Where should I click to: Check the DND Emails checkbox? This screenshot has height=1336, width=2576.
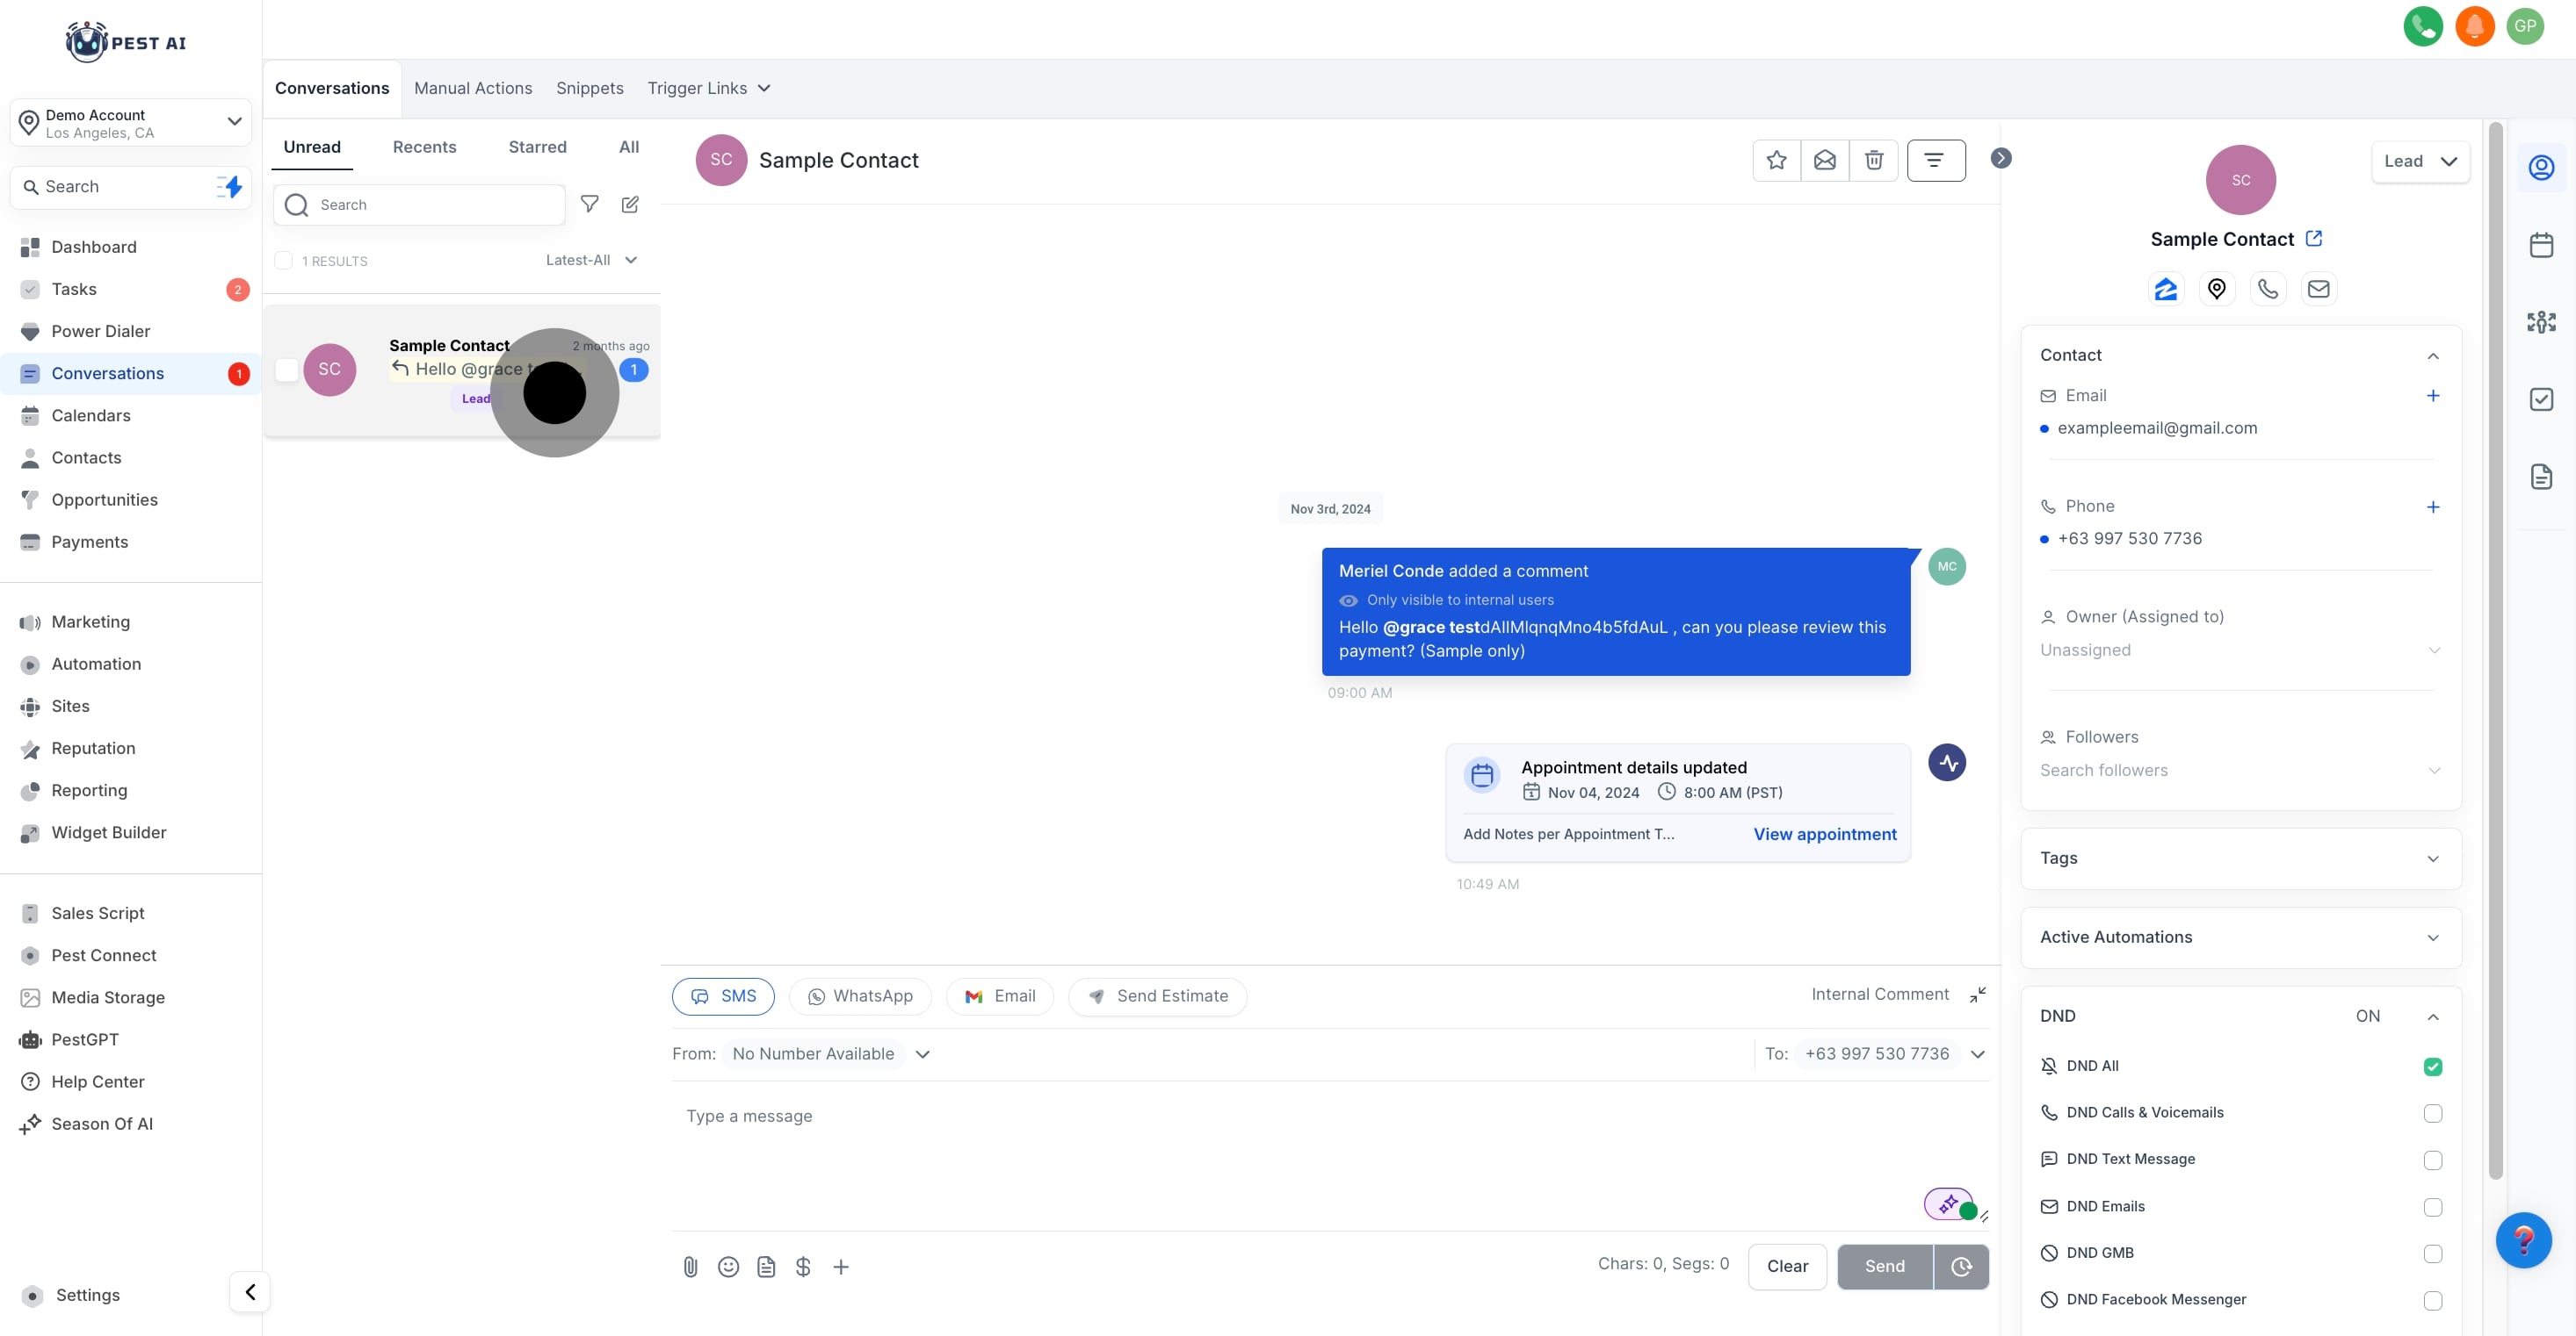point(2432,1207)
